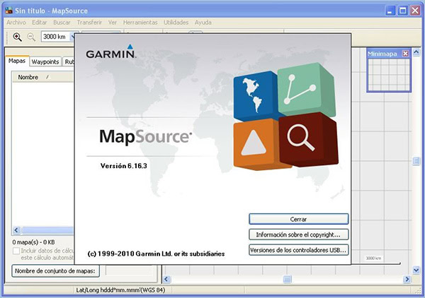
Task: Click the zoom in magnifier icon
Action: click(17, 37)
